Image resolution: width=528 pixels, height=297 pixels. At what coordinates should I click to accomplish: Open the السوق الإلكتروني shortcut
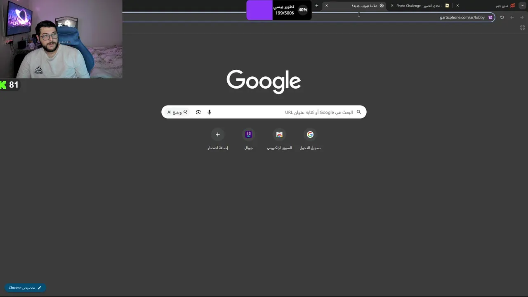click(279, 139)
